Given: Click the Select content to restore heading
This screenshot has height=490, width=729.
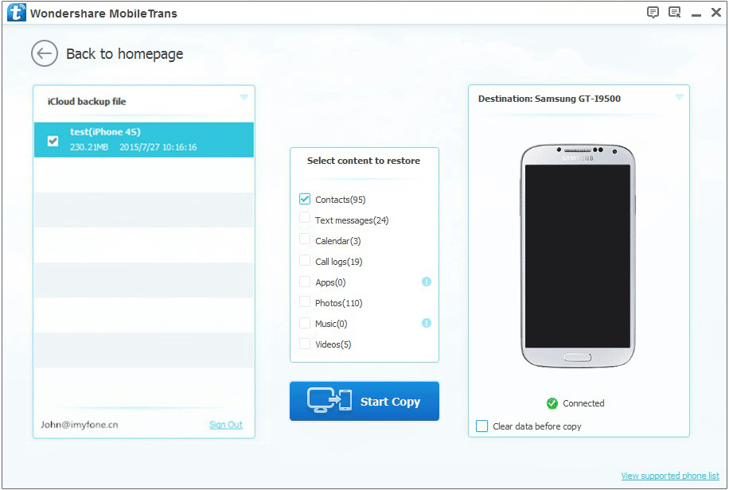Looking at the screenshot, I should pos(364,161).
